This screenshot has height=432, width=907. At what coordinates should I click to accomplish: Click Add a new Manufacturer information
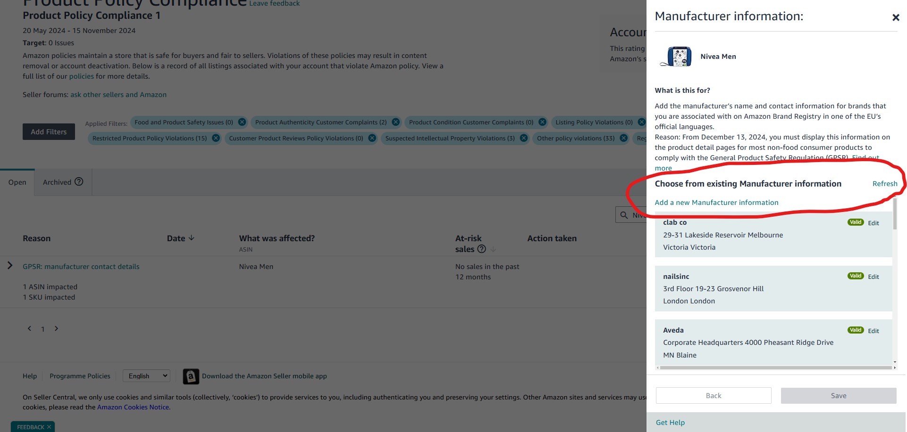pyautogui.click(x=716, y=203)
